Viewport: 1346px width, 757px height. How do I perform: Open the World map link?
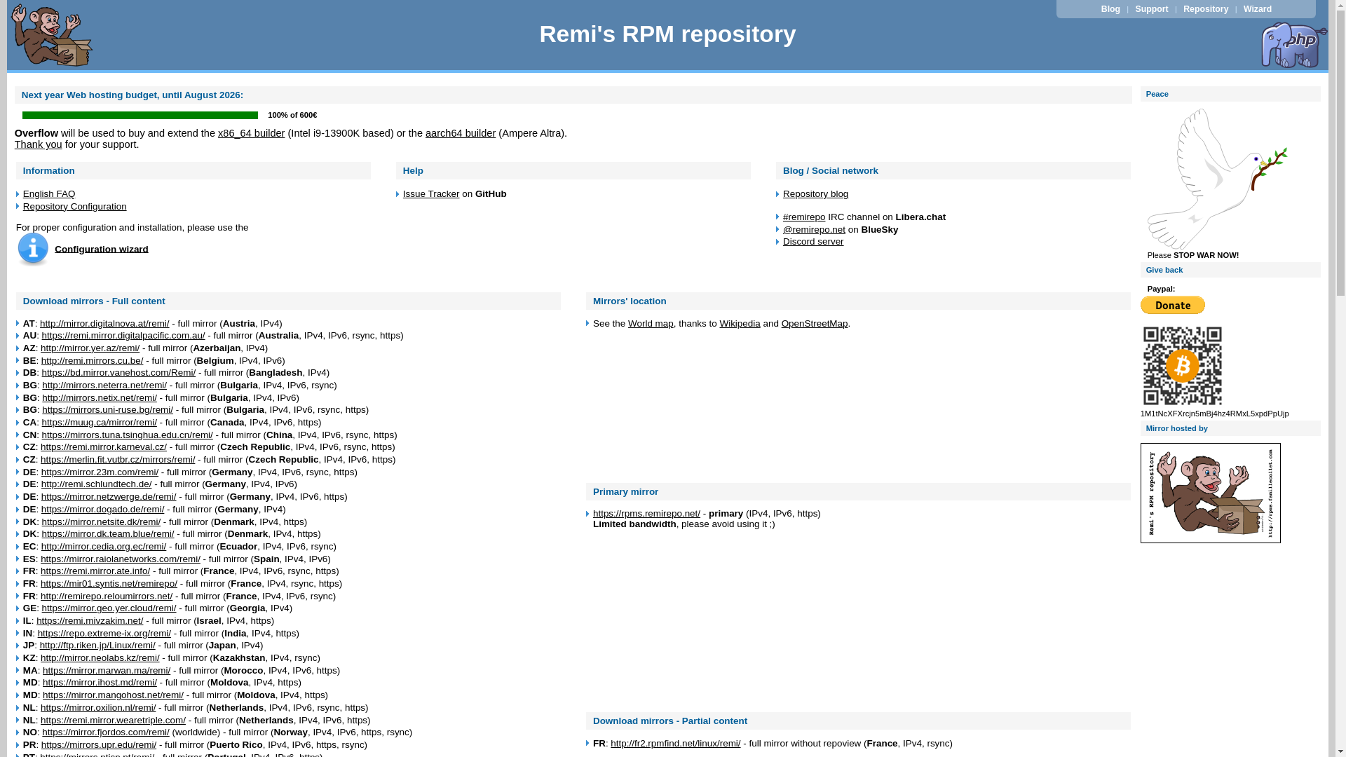651,324
